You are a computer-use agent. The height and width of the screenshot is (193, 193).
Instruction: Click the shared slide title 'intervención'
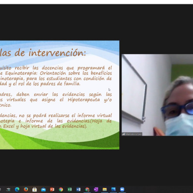click(x=57, y=53)
